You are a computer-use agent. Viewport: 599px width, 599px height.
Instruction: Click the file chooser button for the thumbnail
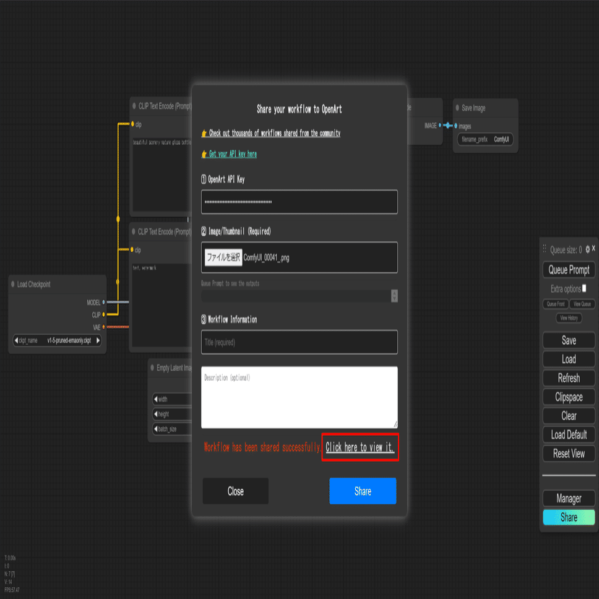[223, 257]
